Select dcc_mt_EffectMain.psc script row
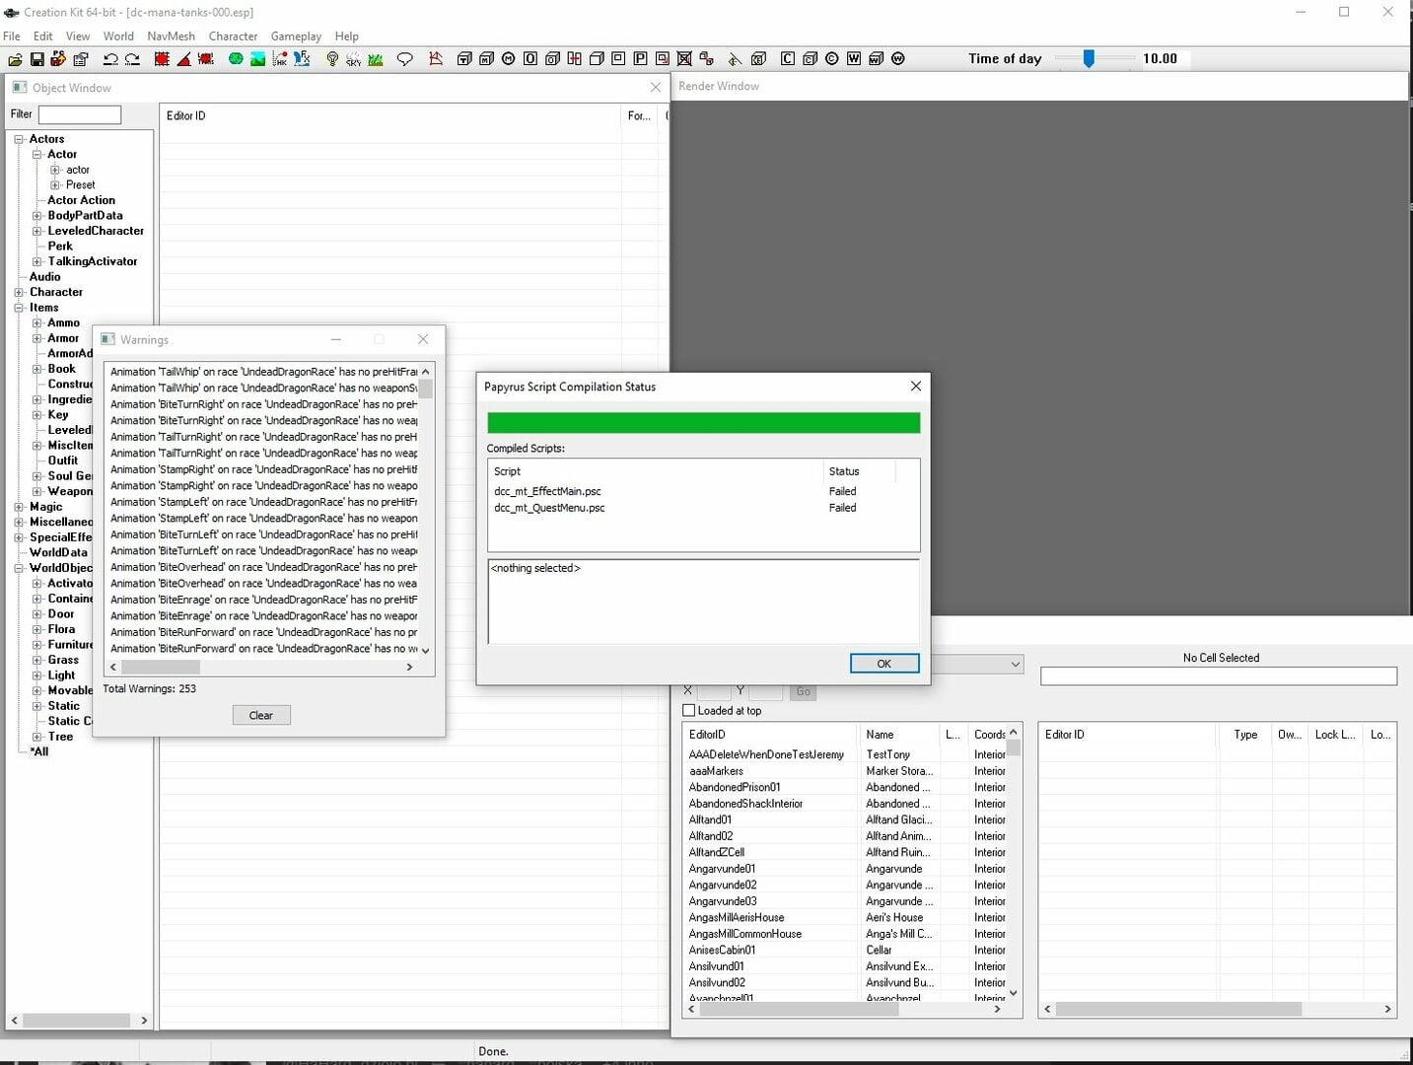 pos(704,491)
